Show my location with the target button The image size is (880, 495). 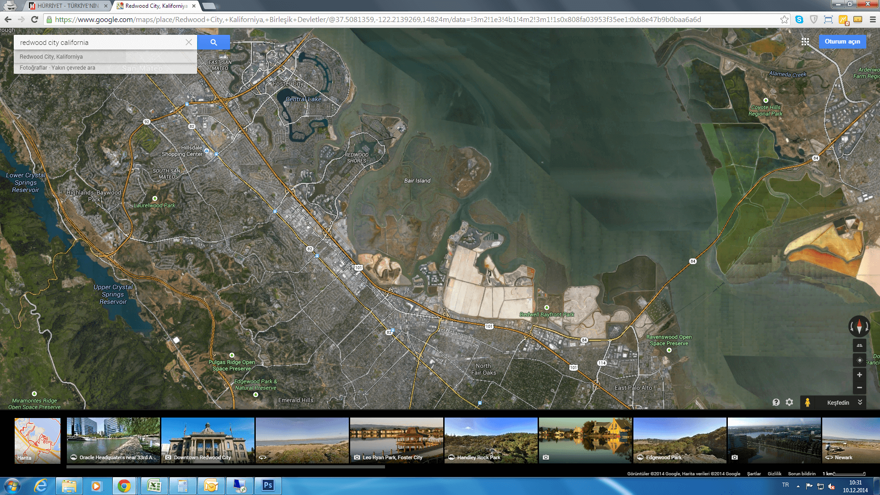click(x=859, y=360)
